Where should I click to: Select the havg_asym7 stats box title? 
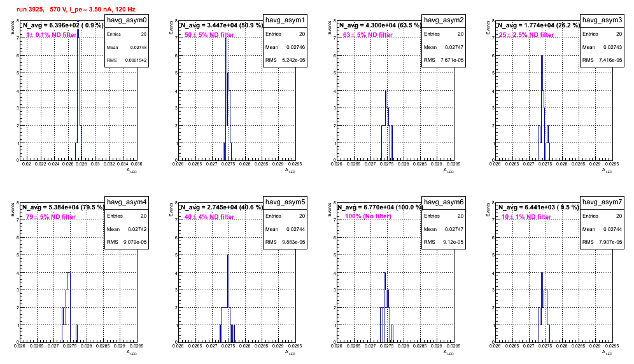pyautogui.click(x=602, y=202)
